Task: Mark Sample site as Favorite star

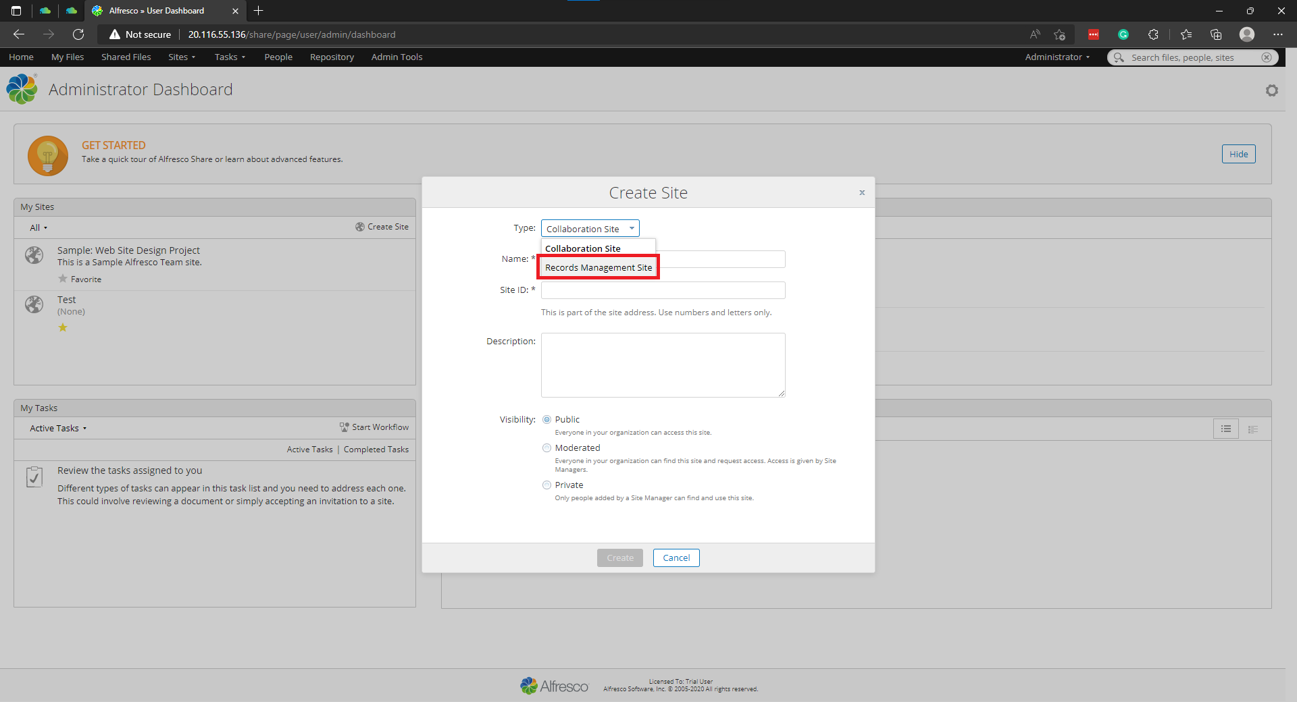Action: (x=63, y=279)
